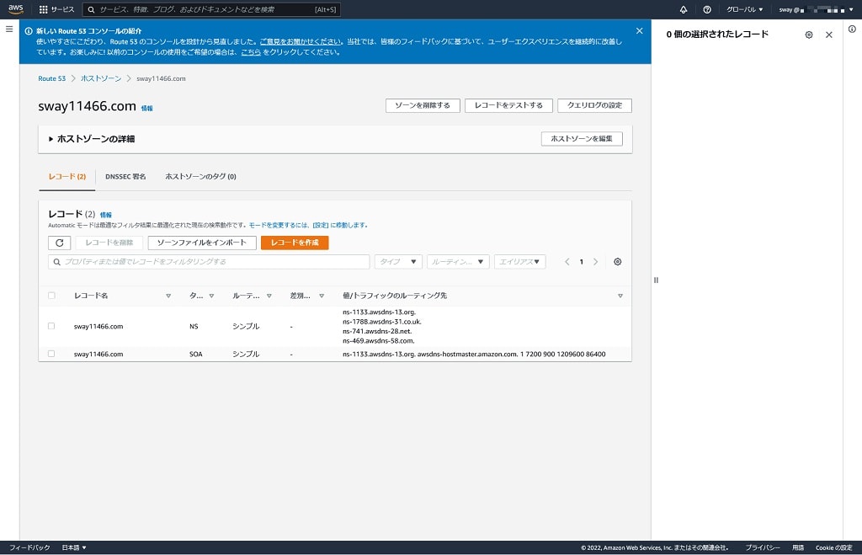Click the split panel resize handle

(x=656, y=280)
